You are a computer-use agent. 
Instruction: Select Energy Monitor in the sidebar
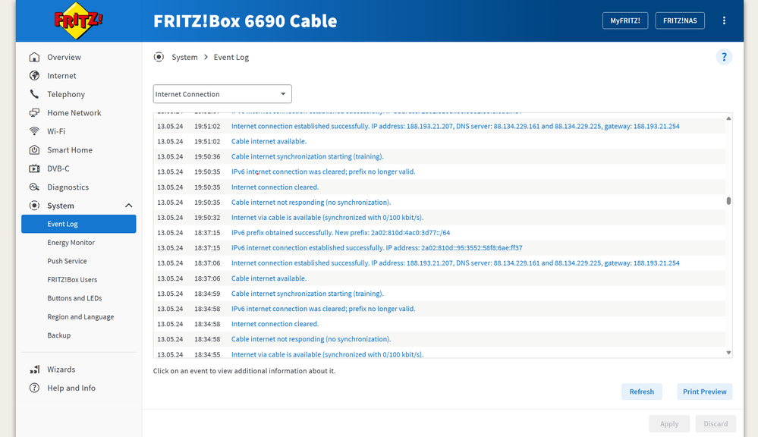[71, 243]
